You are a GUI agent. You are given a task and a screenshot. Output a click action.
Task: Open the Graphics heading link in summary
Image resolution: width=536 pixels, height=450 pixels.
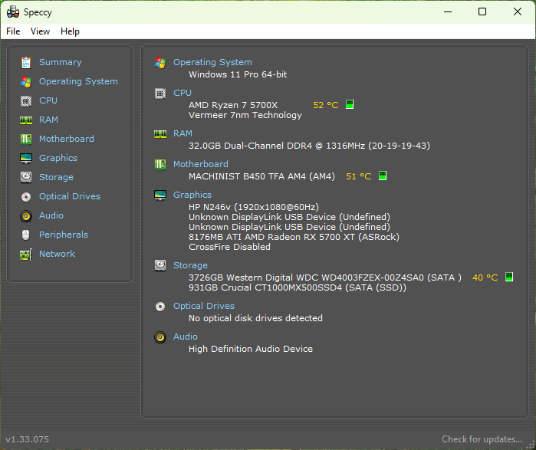tap(192, 195)
